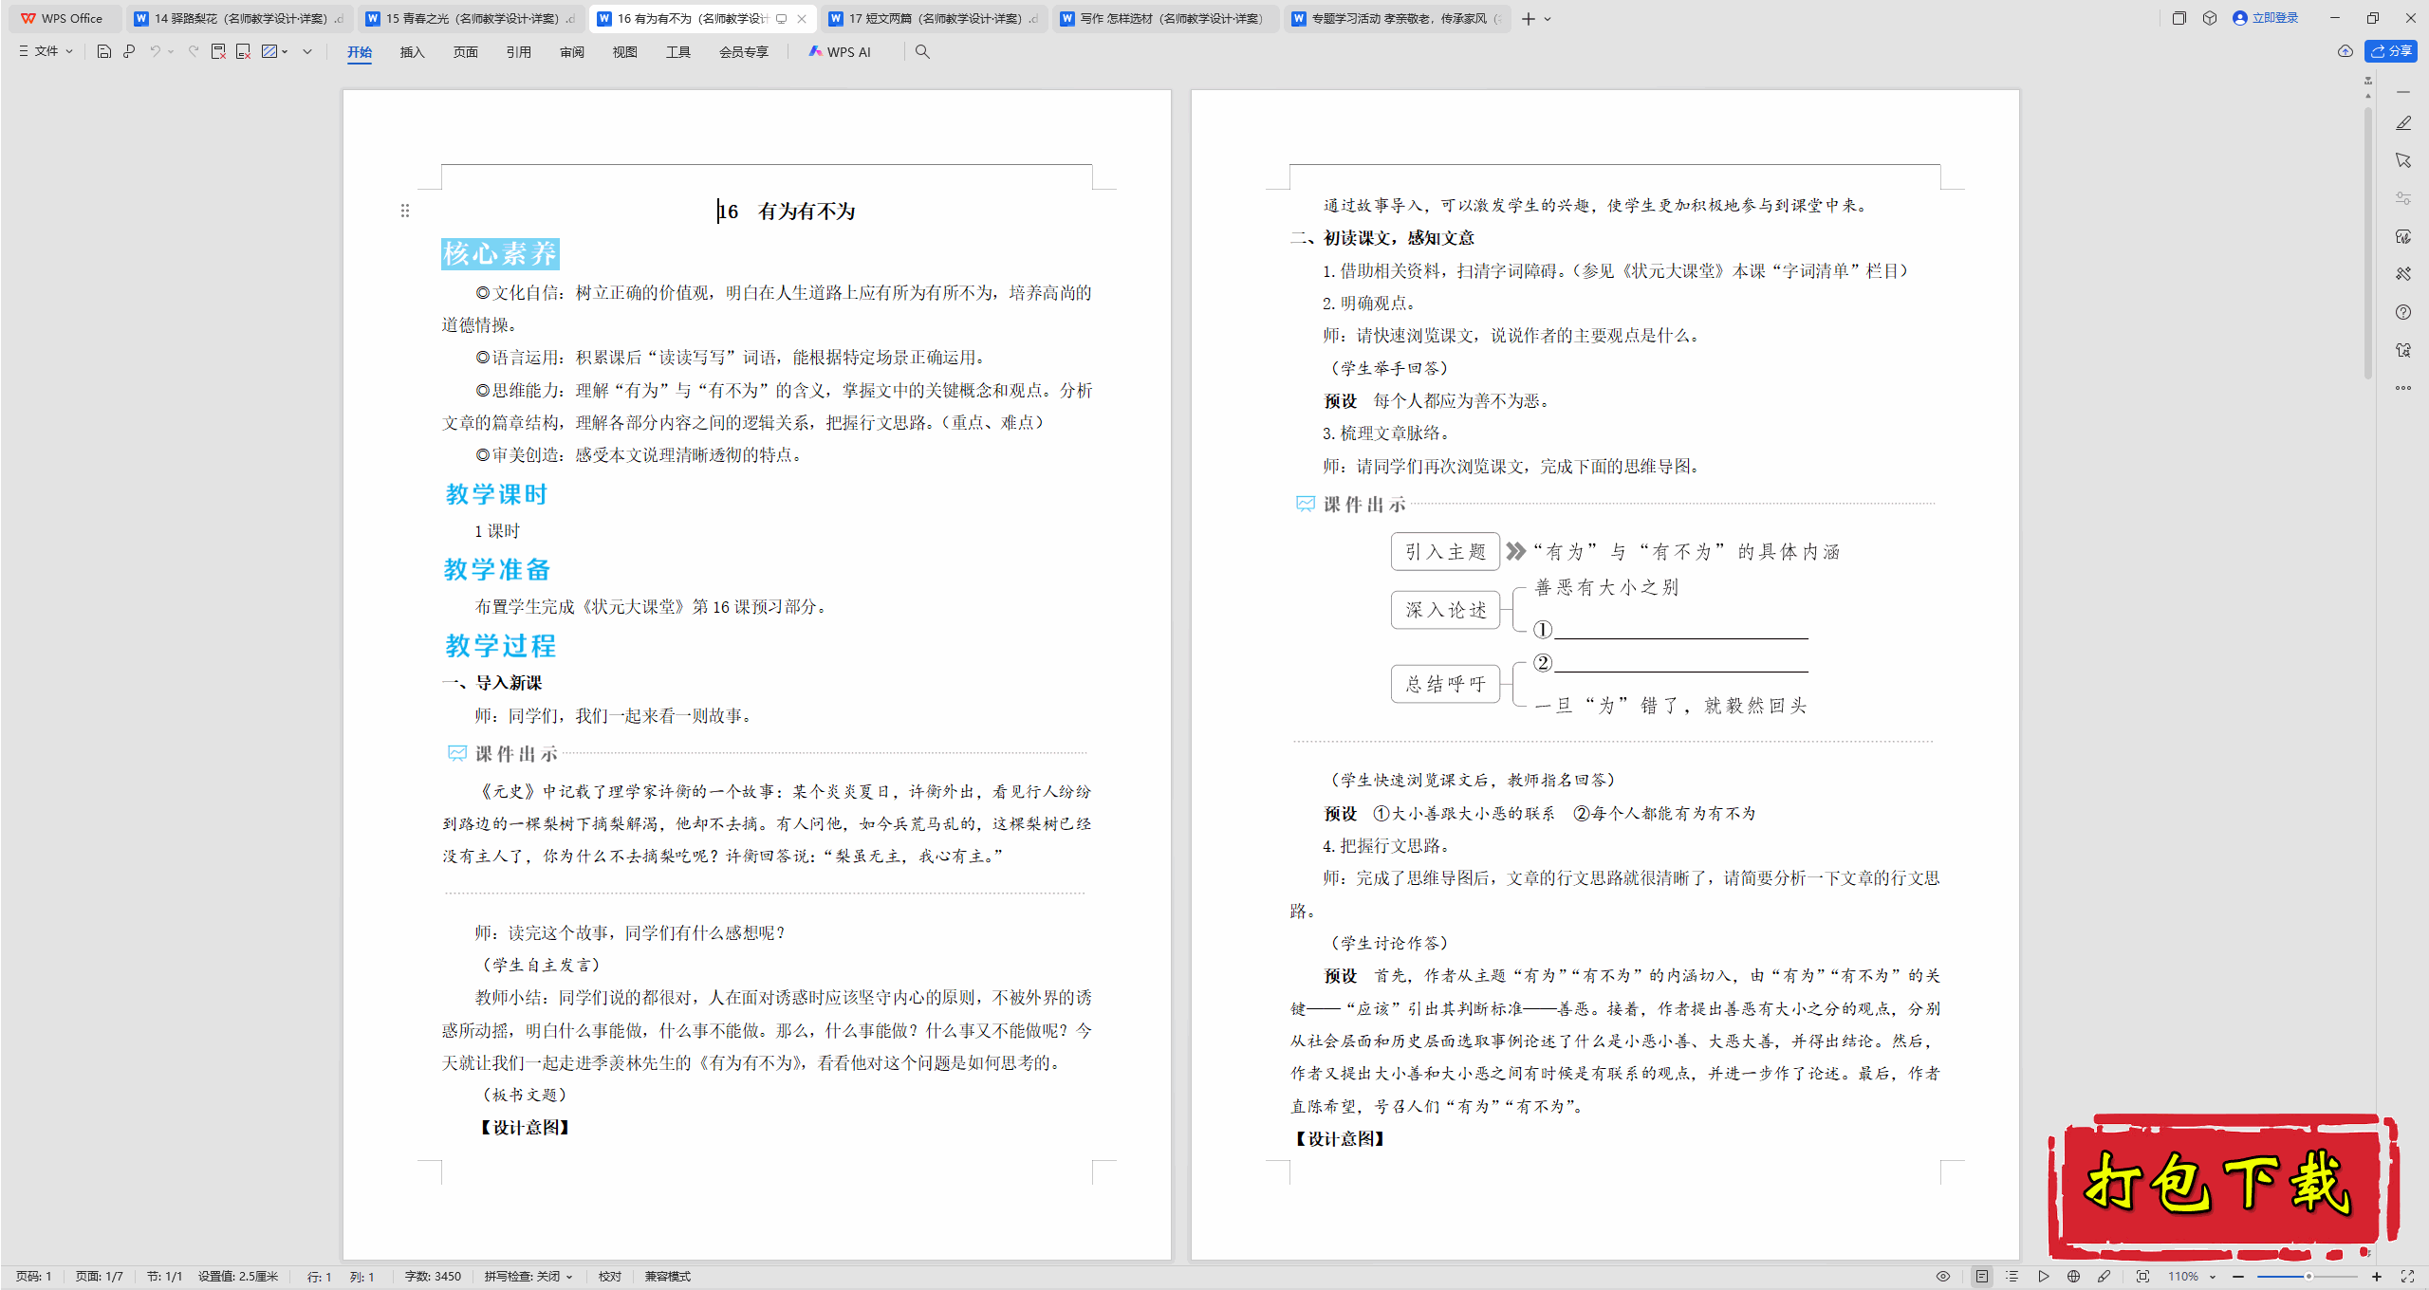The width and height of the screenshot is (2429, 1290).
Task: Expand the Undo history dropdown arrow
Action: (172, 51)
